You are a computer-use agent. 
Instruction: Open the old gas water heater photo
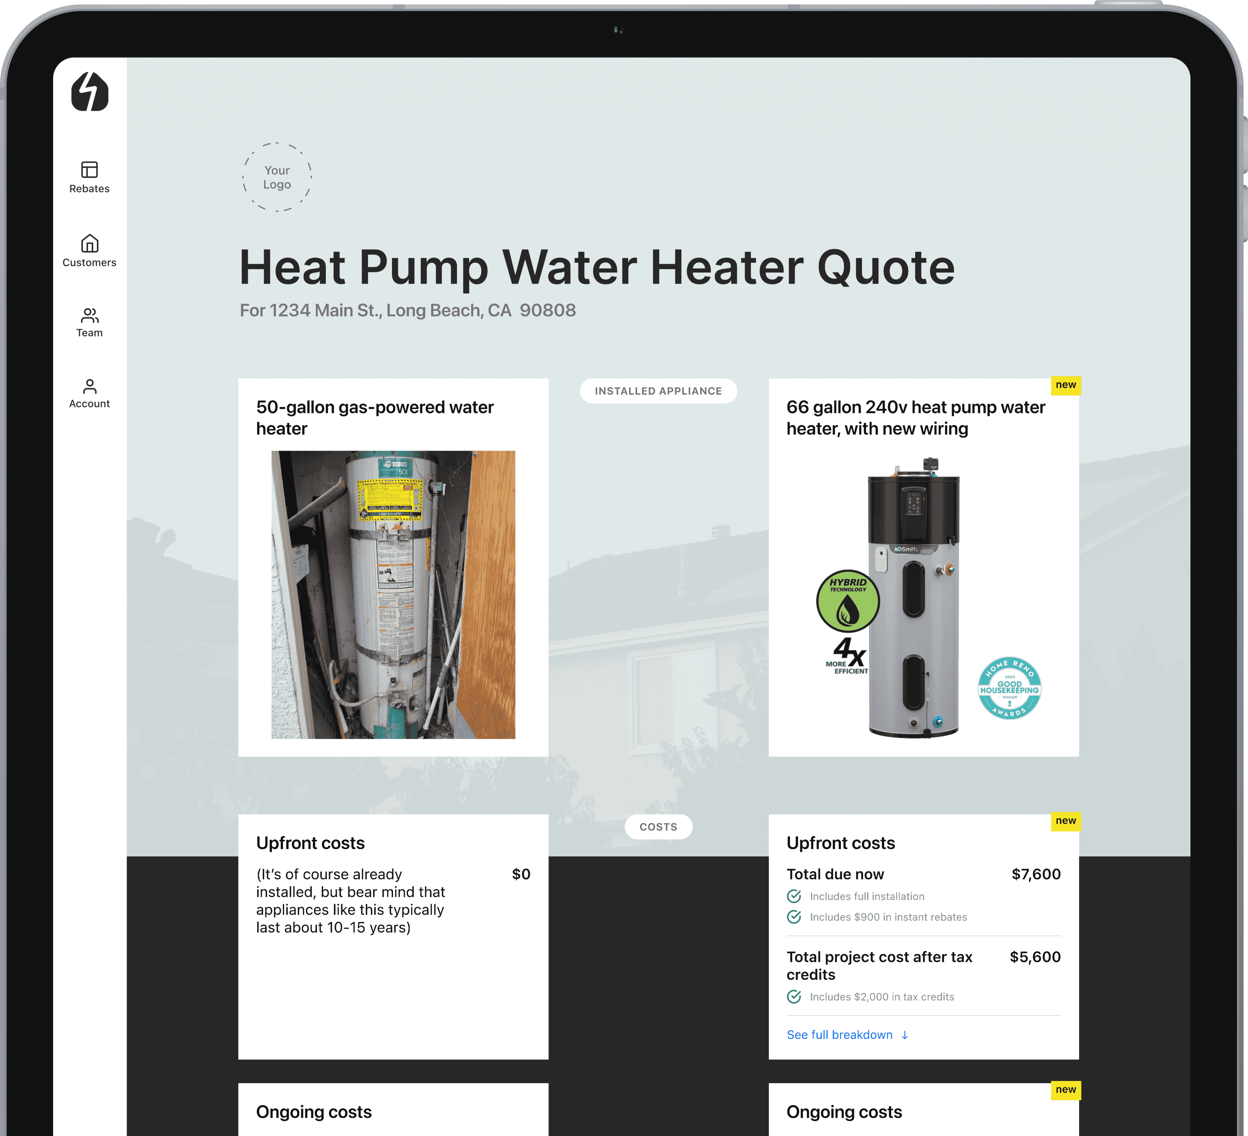393,594
